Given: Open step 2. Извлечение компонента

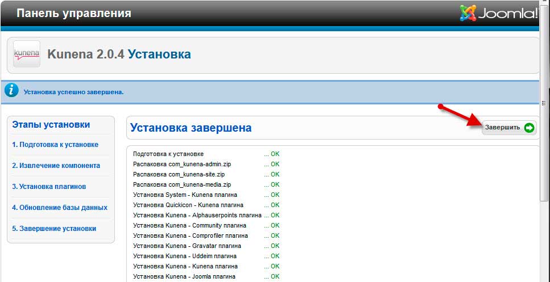Looking at the screenshot, I should (56, 166).
